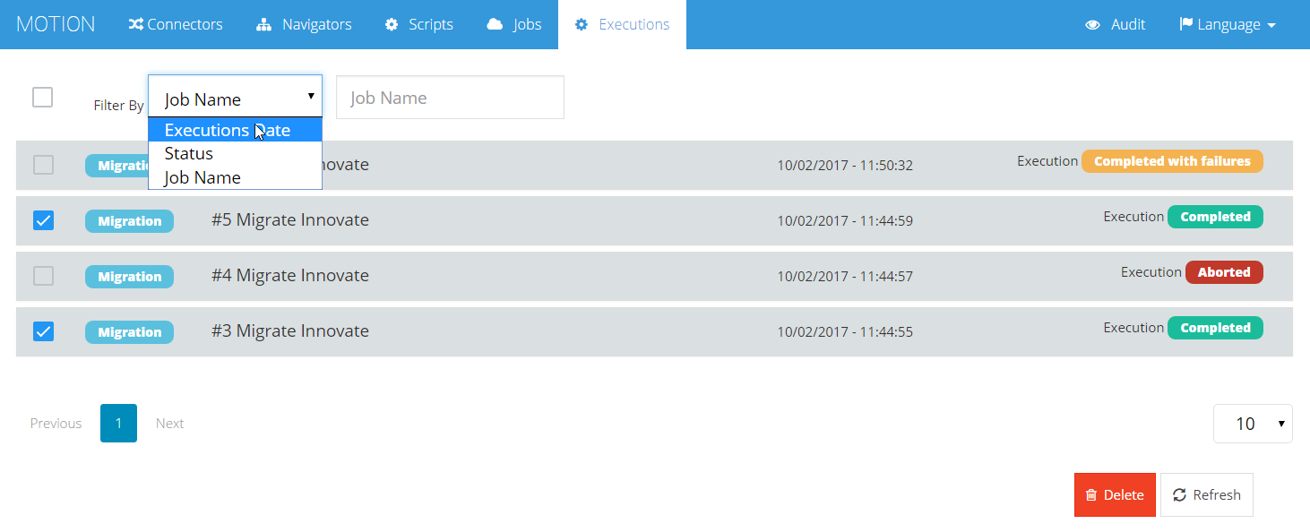The image size is (1310, 532).
Task: Click the Job Name filter text field
Action: [x=450, y=97]
